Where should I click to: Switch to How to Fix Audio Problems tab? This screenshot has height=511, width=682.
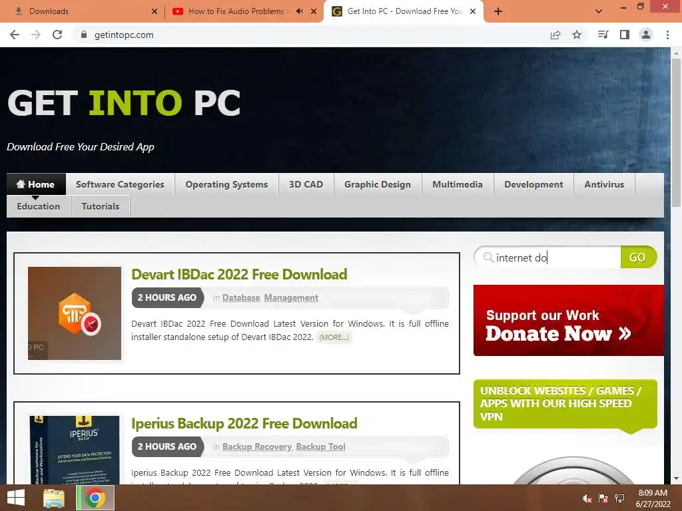coord(244,11)
